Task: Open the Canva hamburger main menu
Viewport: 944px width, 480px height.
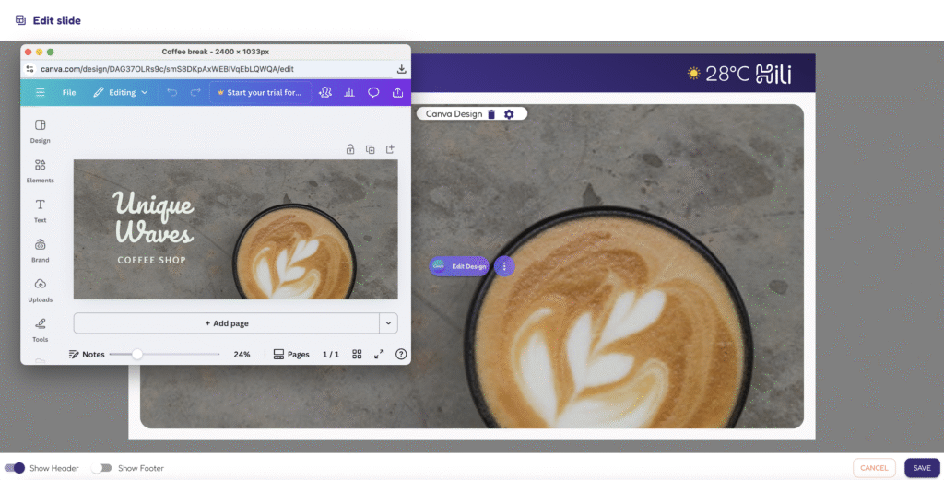Action: coord(40,92)
